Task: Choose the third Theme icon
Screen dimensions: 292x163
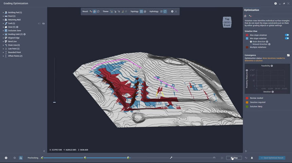Action: [x=119, y=11]
